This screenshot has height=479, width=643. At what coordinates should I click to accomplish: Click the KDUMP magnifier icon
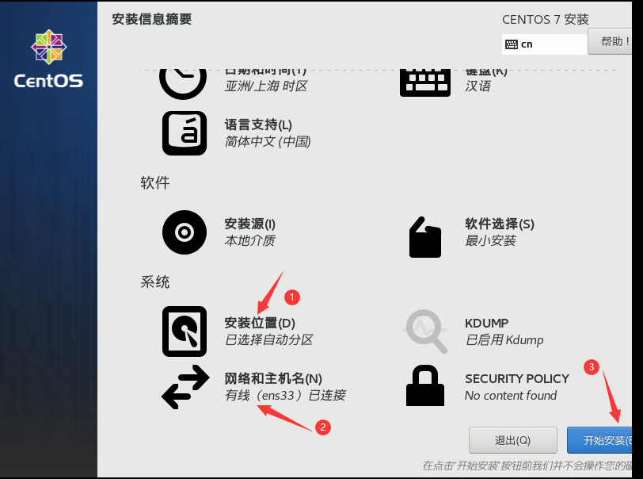coord(426,331)
